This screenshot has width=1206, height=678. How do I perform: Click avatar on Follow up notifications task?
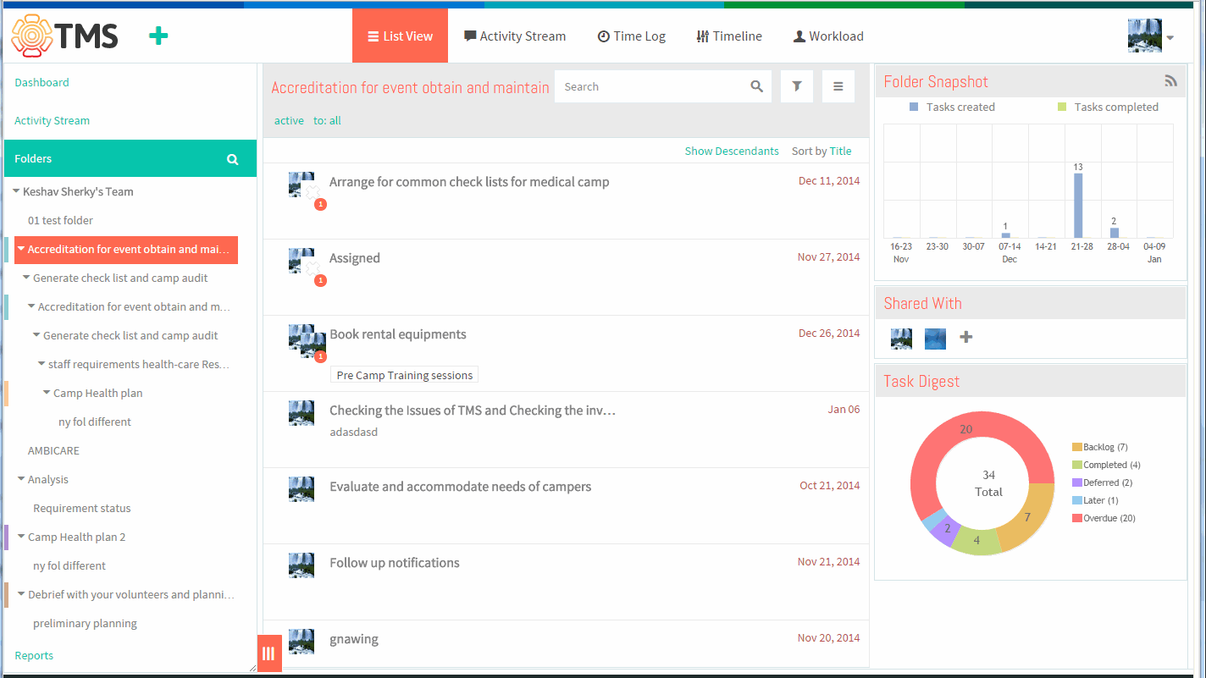click(x=301, y=565)
